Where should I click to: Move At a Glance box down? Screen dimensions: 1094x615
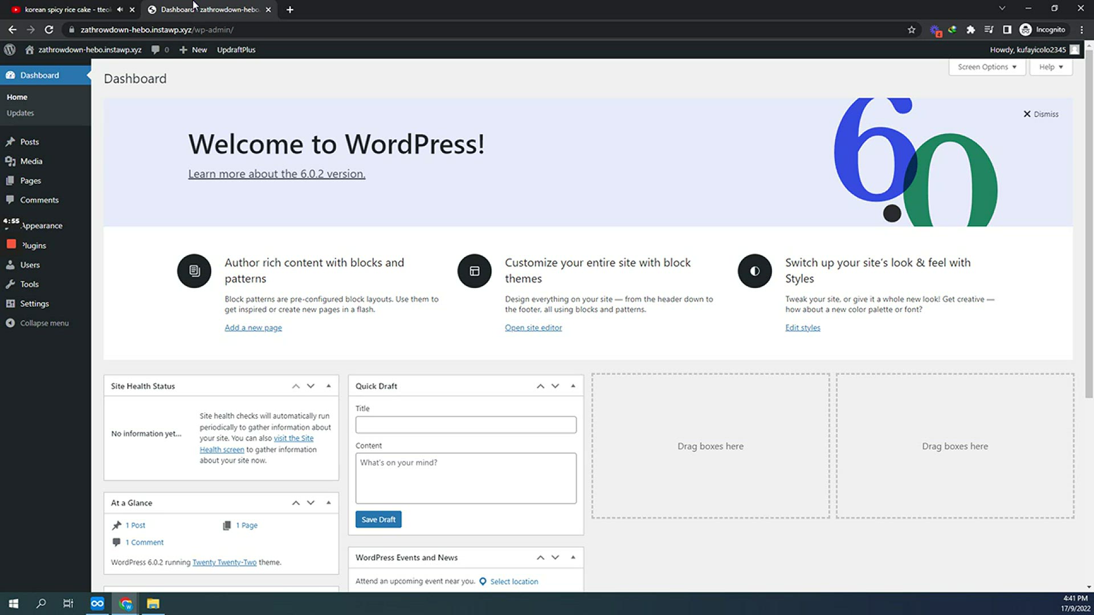coord(311,503)
